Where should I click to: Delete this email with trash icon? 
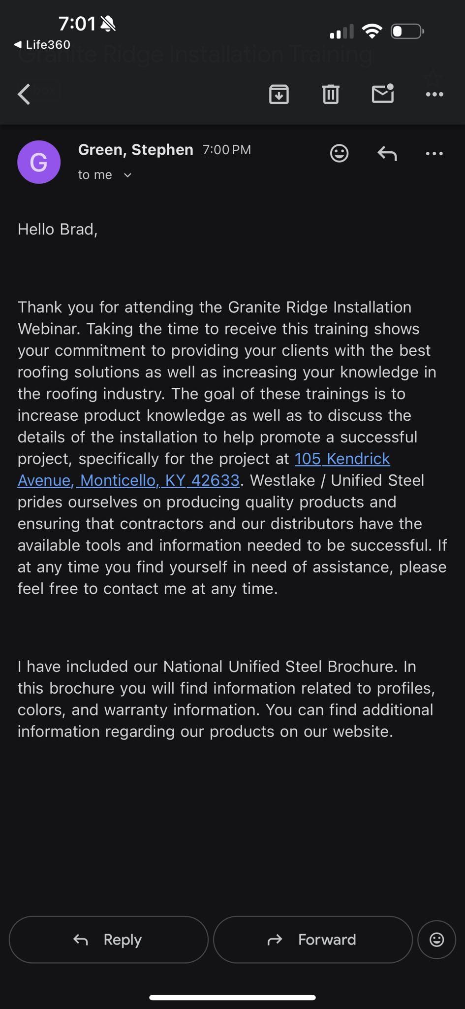[331, 94]
